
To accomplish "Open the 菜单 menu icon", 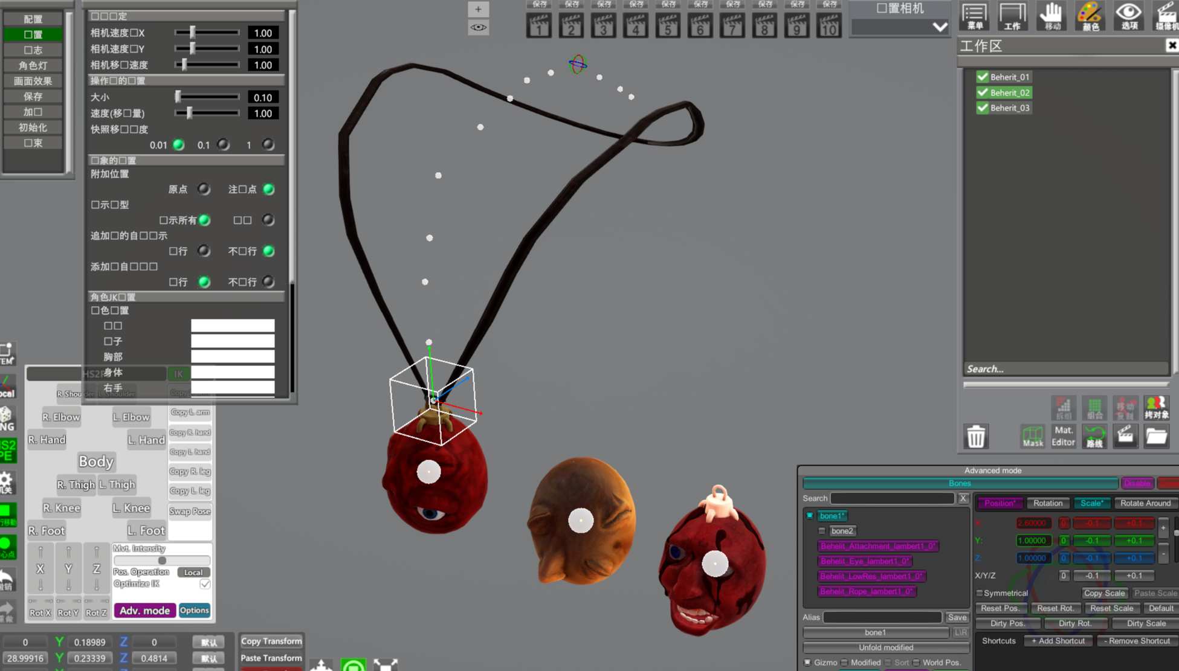I will [x=974, y=16].
